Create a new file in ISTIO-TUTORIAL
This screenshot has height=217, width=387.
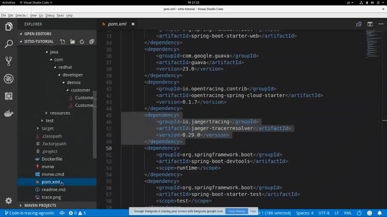coord(63,42)
